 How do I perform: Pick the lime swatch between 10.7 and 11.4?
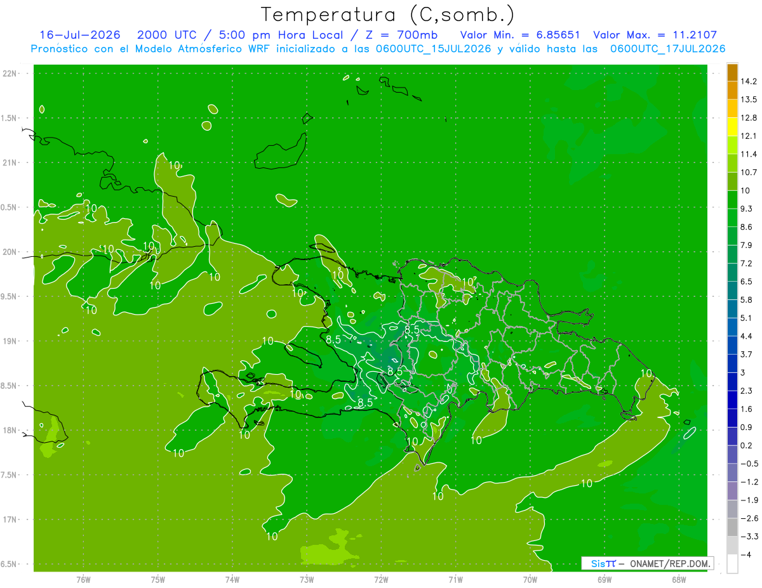(x=732, y=163)
